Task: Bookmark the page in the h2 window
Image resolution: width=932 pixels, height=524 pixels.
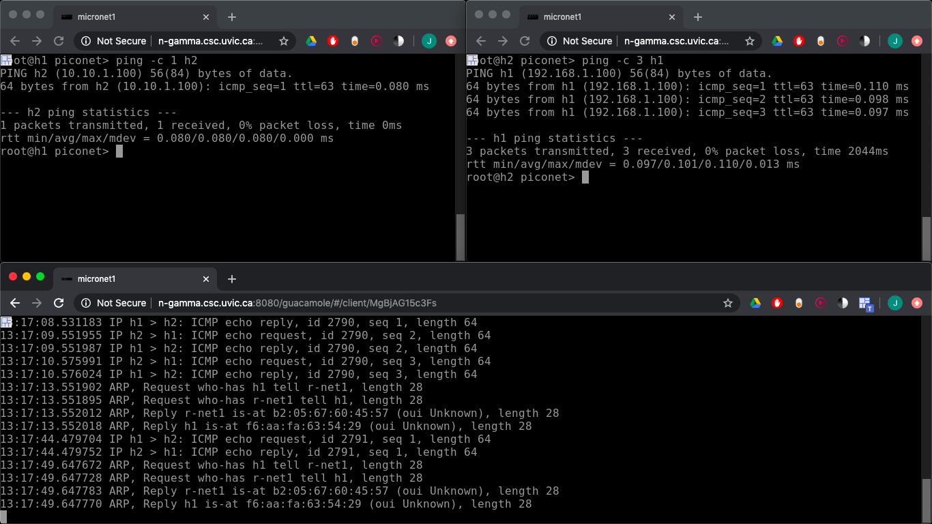Action: pos(750,41)
